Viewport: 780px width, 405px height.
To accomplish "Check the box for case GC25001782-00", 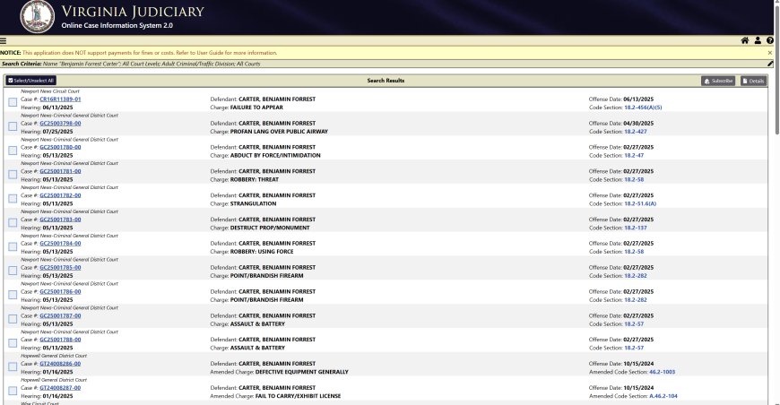I will pyautogui.click(x=13, y=199).
